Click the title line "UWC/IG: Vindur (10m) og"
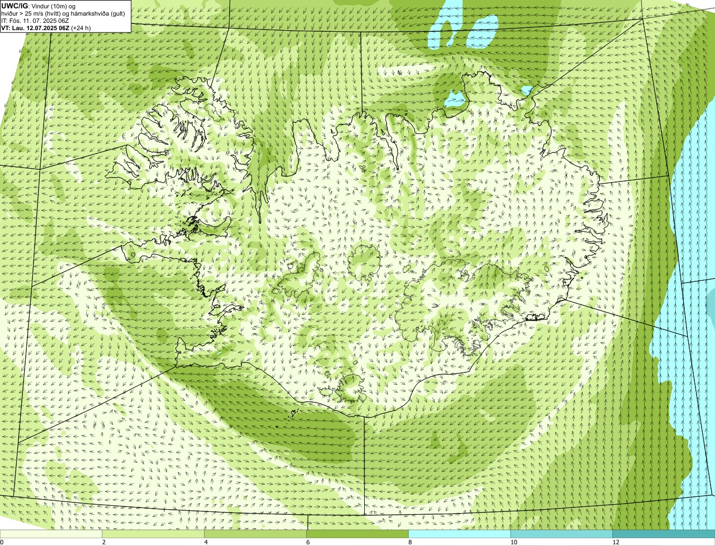 point(39,6)
